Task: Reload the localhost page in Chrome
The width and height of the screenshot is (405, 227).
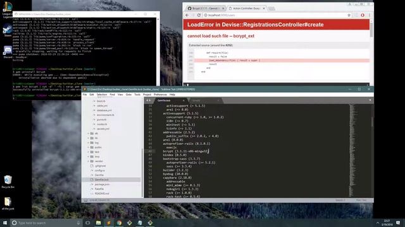Action: pos(199,15)
